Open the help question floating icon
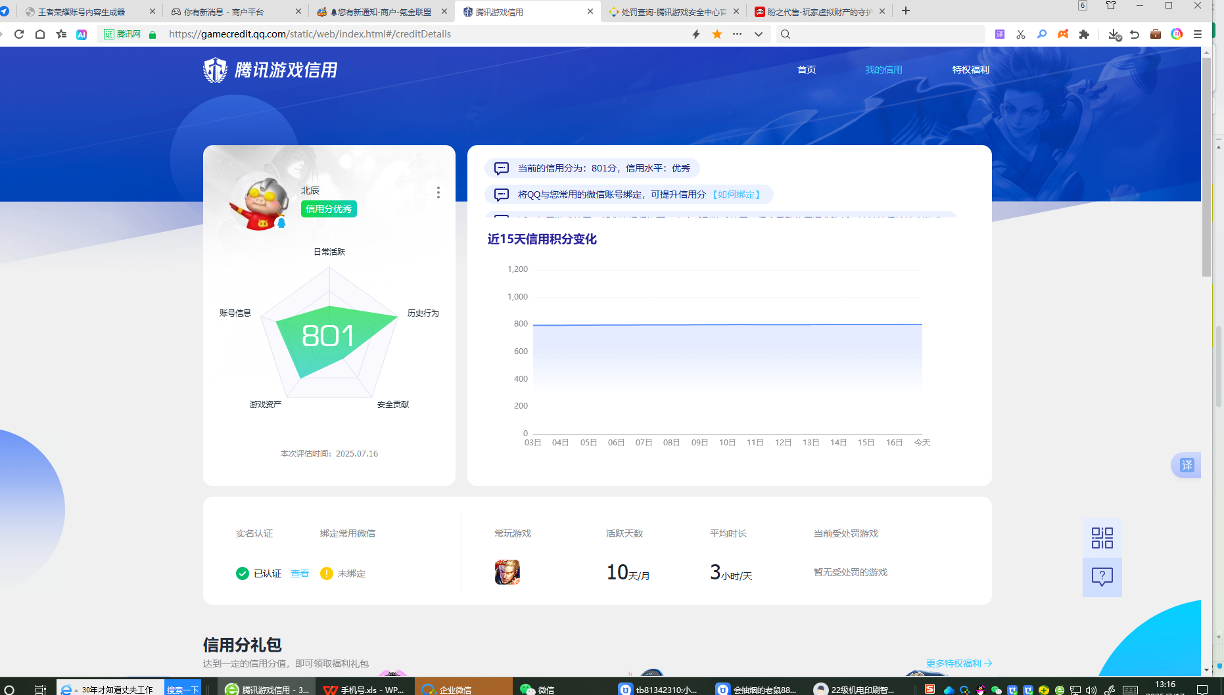This screenshot has height=695, width=1224. [1102, 577]
